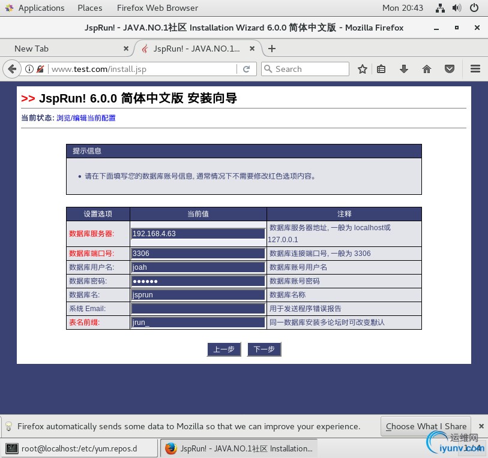The height and width of the screenshot is (458, 488).
Task: Switch to the New Tab tab
Action: coord(67,49)
